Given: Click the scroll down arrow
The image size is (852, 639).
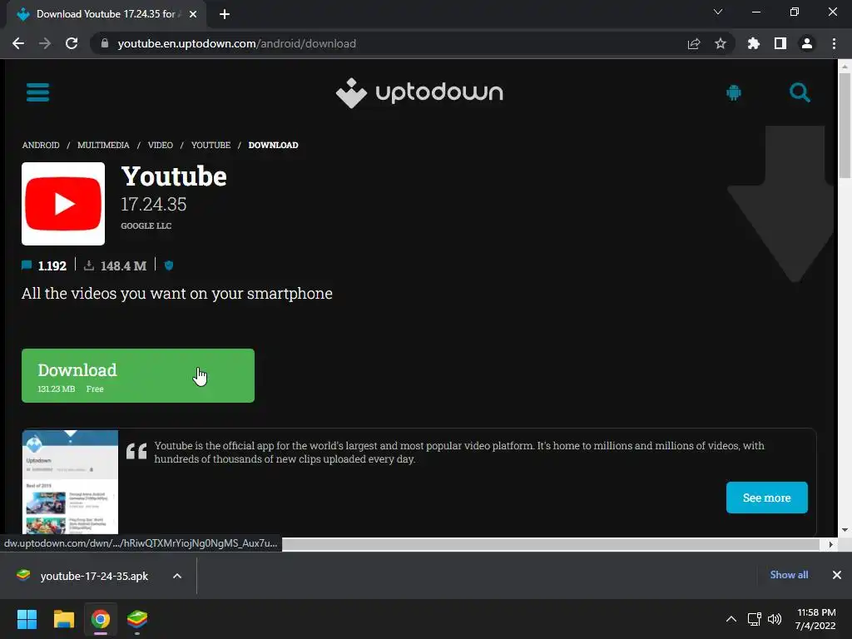Looking at the screenshot, I should point(845,530).
